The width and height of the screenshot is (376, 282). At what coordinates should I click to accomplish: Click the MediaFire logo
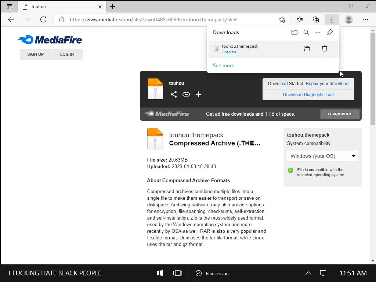pos(50,40)
